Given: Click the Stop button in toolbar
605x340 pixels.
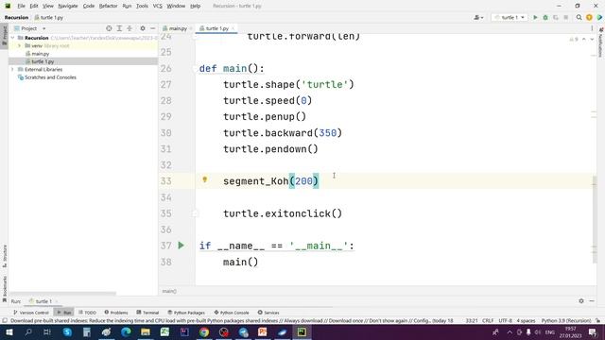Looking at the screenshot, I should [565, 17].
